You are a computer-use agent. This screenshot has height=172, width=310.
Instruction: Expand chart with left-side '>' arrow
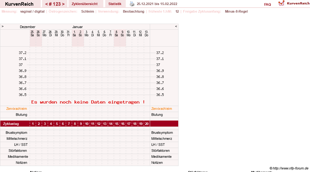pyautogui.click(x=3, y=26)
